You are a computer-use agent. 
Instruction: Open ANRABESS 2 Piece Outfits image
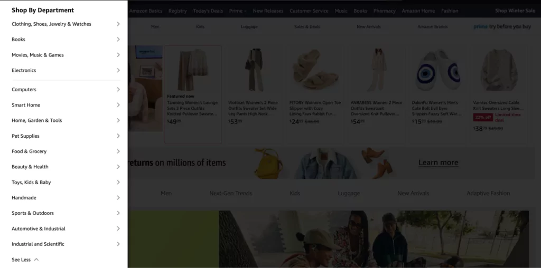[377, 70]
